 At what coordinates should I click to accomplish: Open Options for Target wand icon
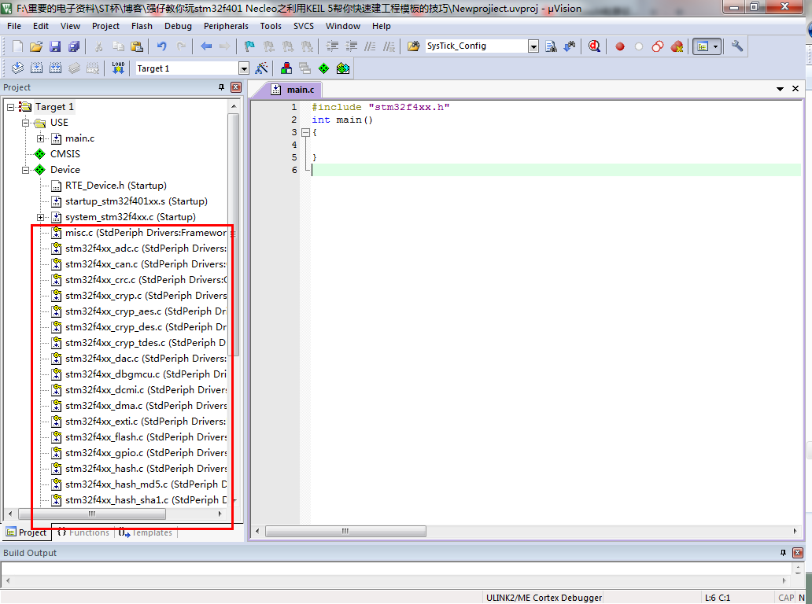261,68
